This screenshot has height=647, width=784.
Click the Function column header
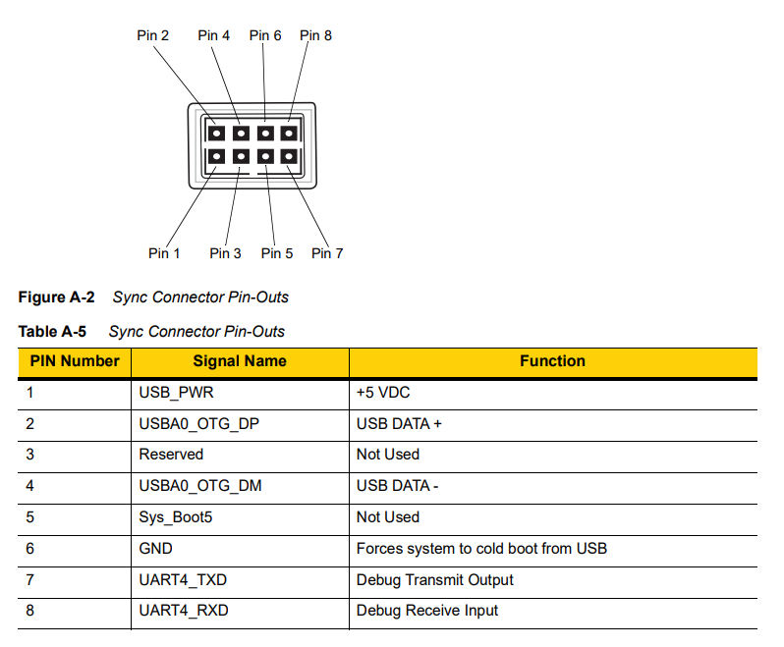click(552, 361)
